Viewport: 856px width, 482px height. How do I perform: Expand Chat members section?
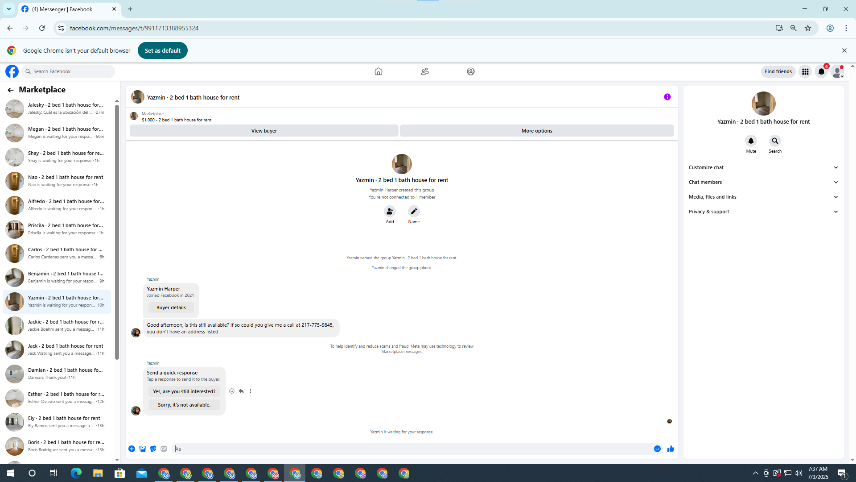click(763, 182)
